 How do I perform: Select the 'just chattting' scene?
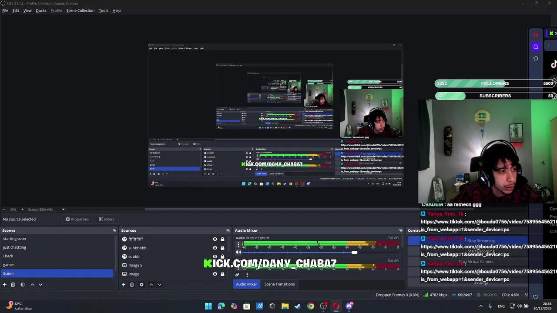coord(57,247)
